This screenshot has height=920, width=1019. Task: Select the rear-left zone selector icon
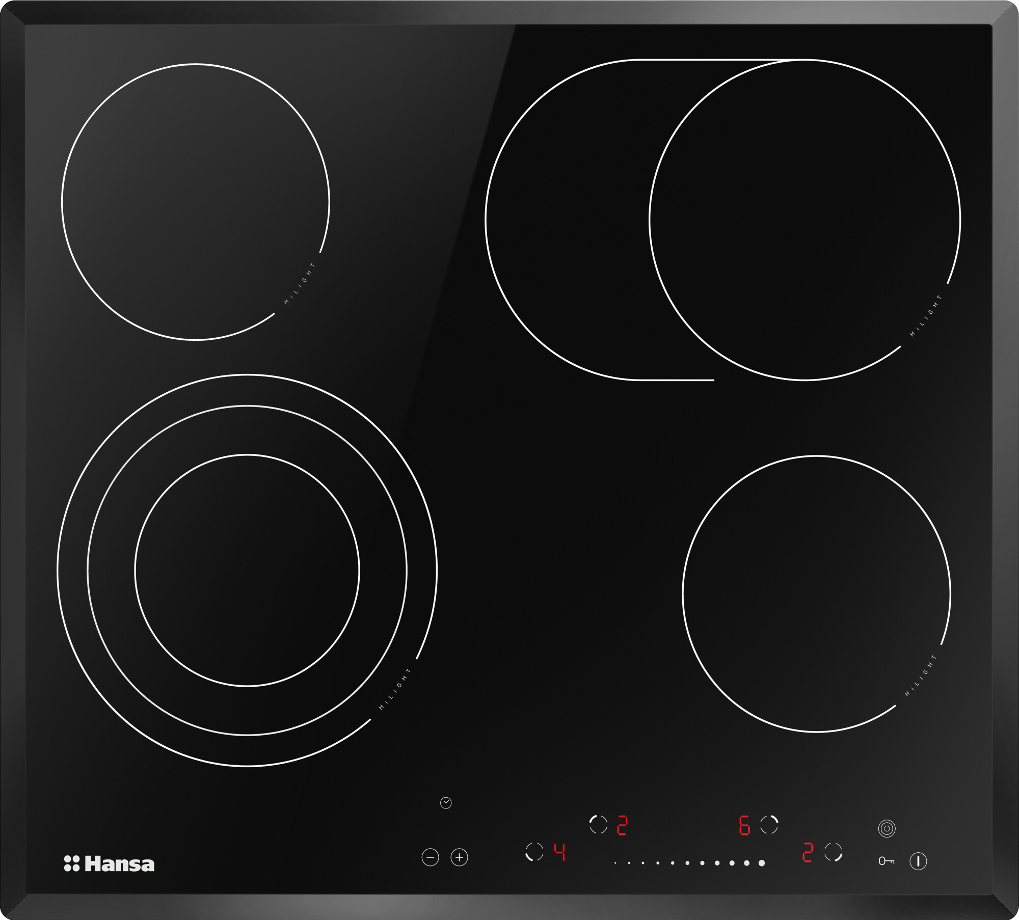click(598, 824)
